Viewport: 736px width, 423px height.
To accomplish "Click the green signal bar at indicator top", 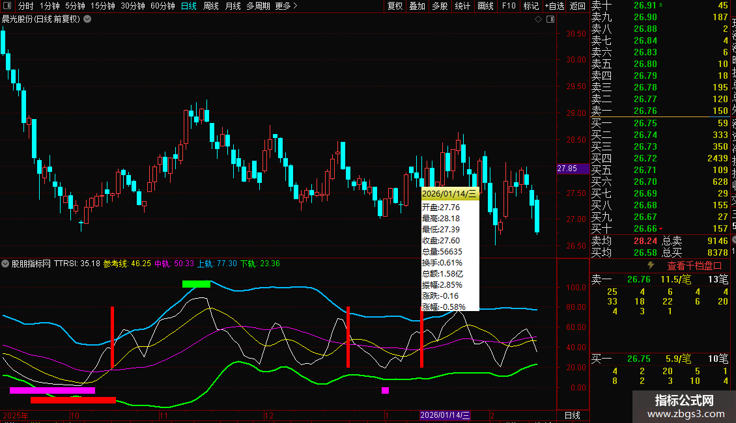I will click(196, 284).
